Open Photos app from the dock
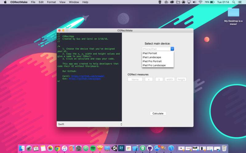Image resolution: width=246 pixels, height=153 pixels. (50, 148)
